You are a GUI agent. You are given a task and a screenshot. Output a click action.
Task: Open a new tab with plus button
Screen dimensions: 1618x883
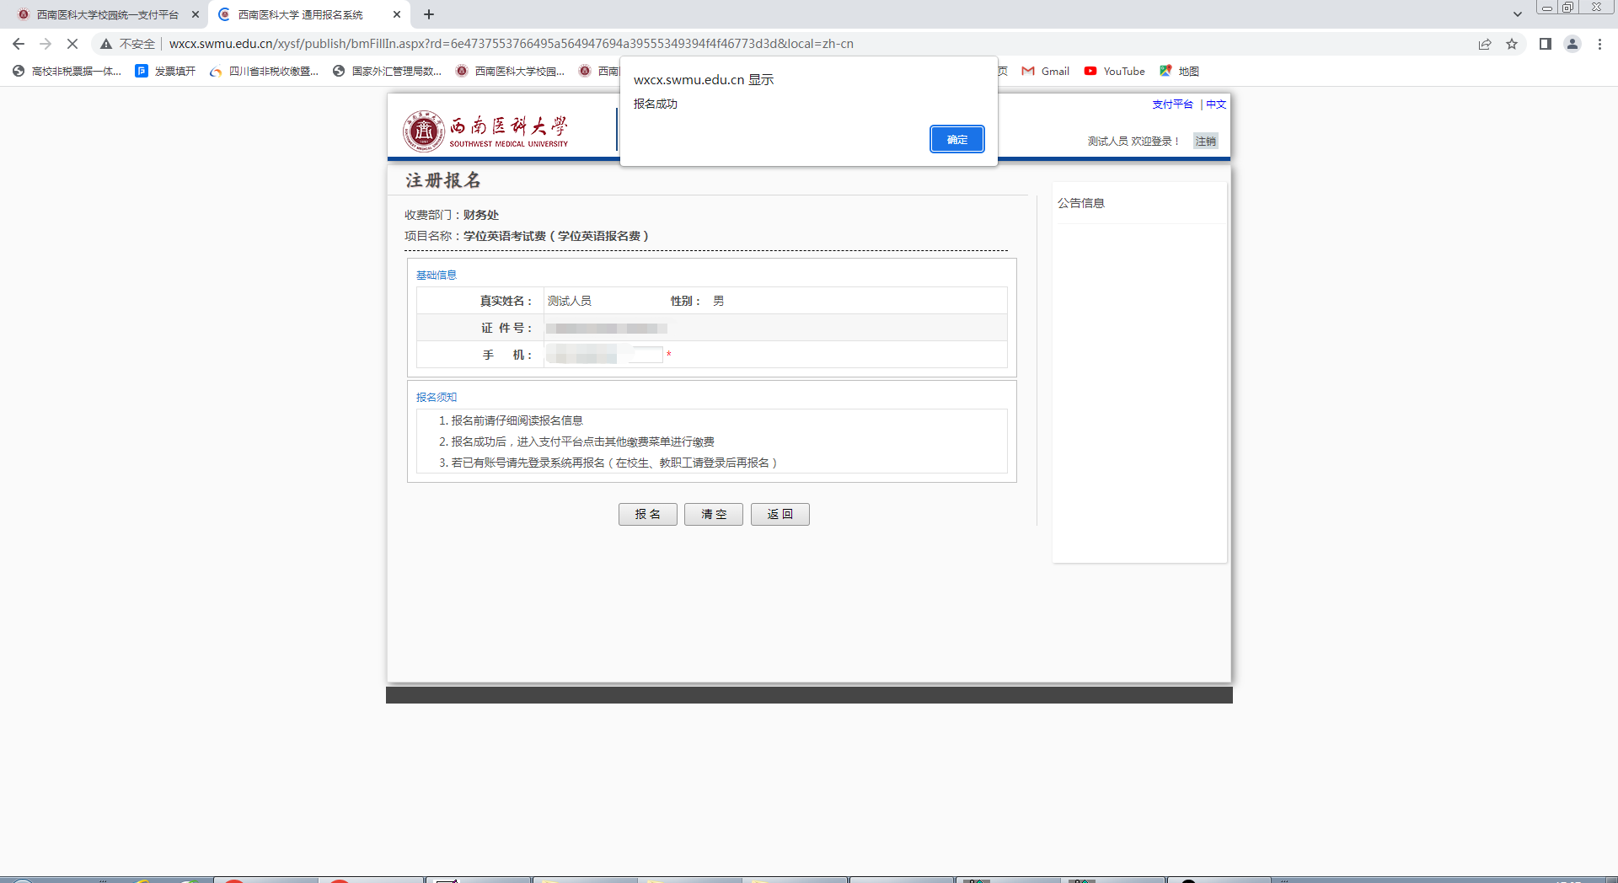tap(429, 14)
